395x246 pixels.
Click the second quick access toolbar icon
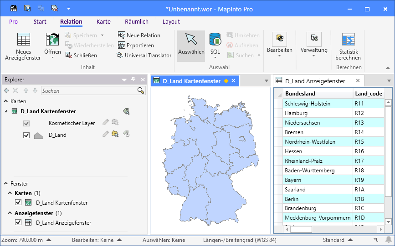(27, 9)
